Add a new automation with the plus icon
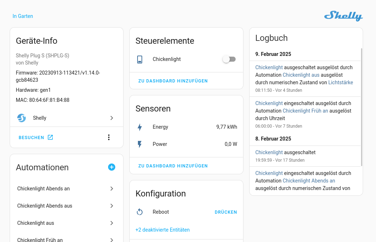The height and width of the screenshot is (242, 376). (x=112, y=167)
